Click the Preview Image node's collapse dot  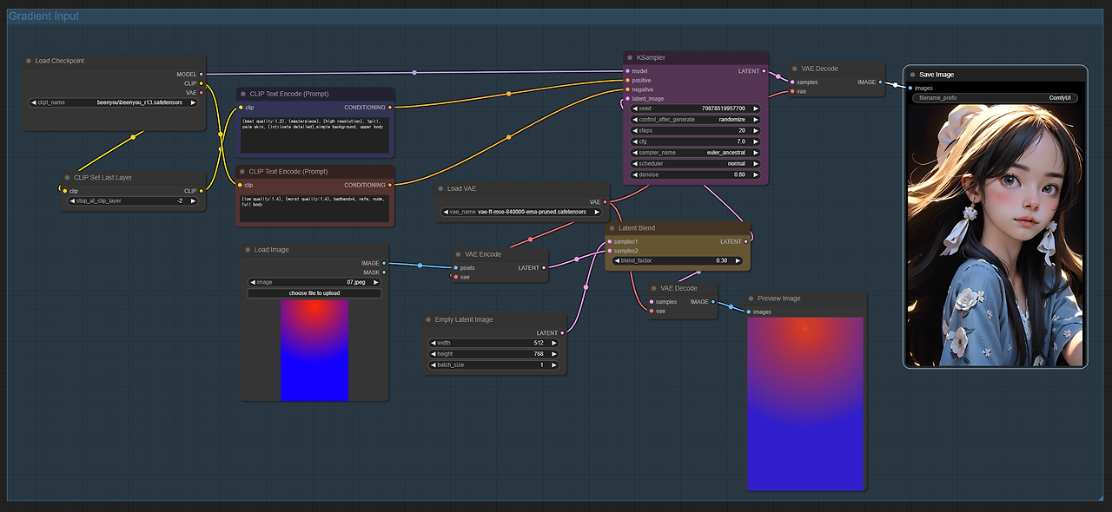pos(751,299)
